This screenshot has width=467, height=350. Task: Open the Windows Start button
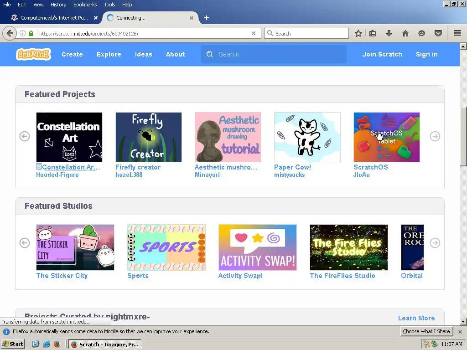click(12, 345)
